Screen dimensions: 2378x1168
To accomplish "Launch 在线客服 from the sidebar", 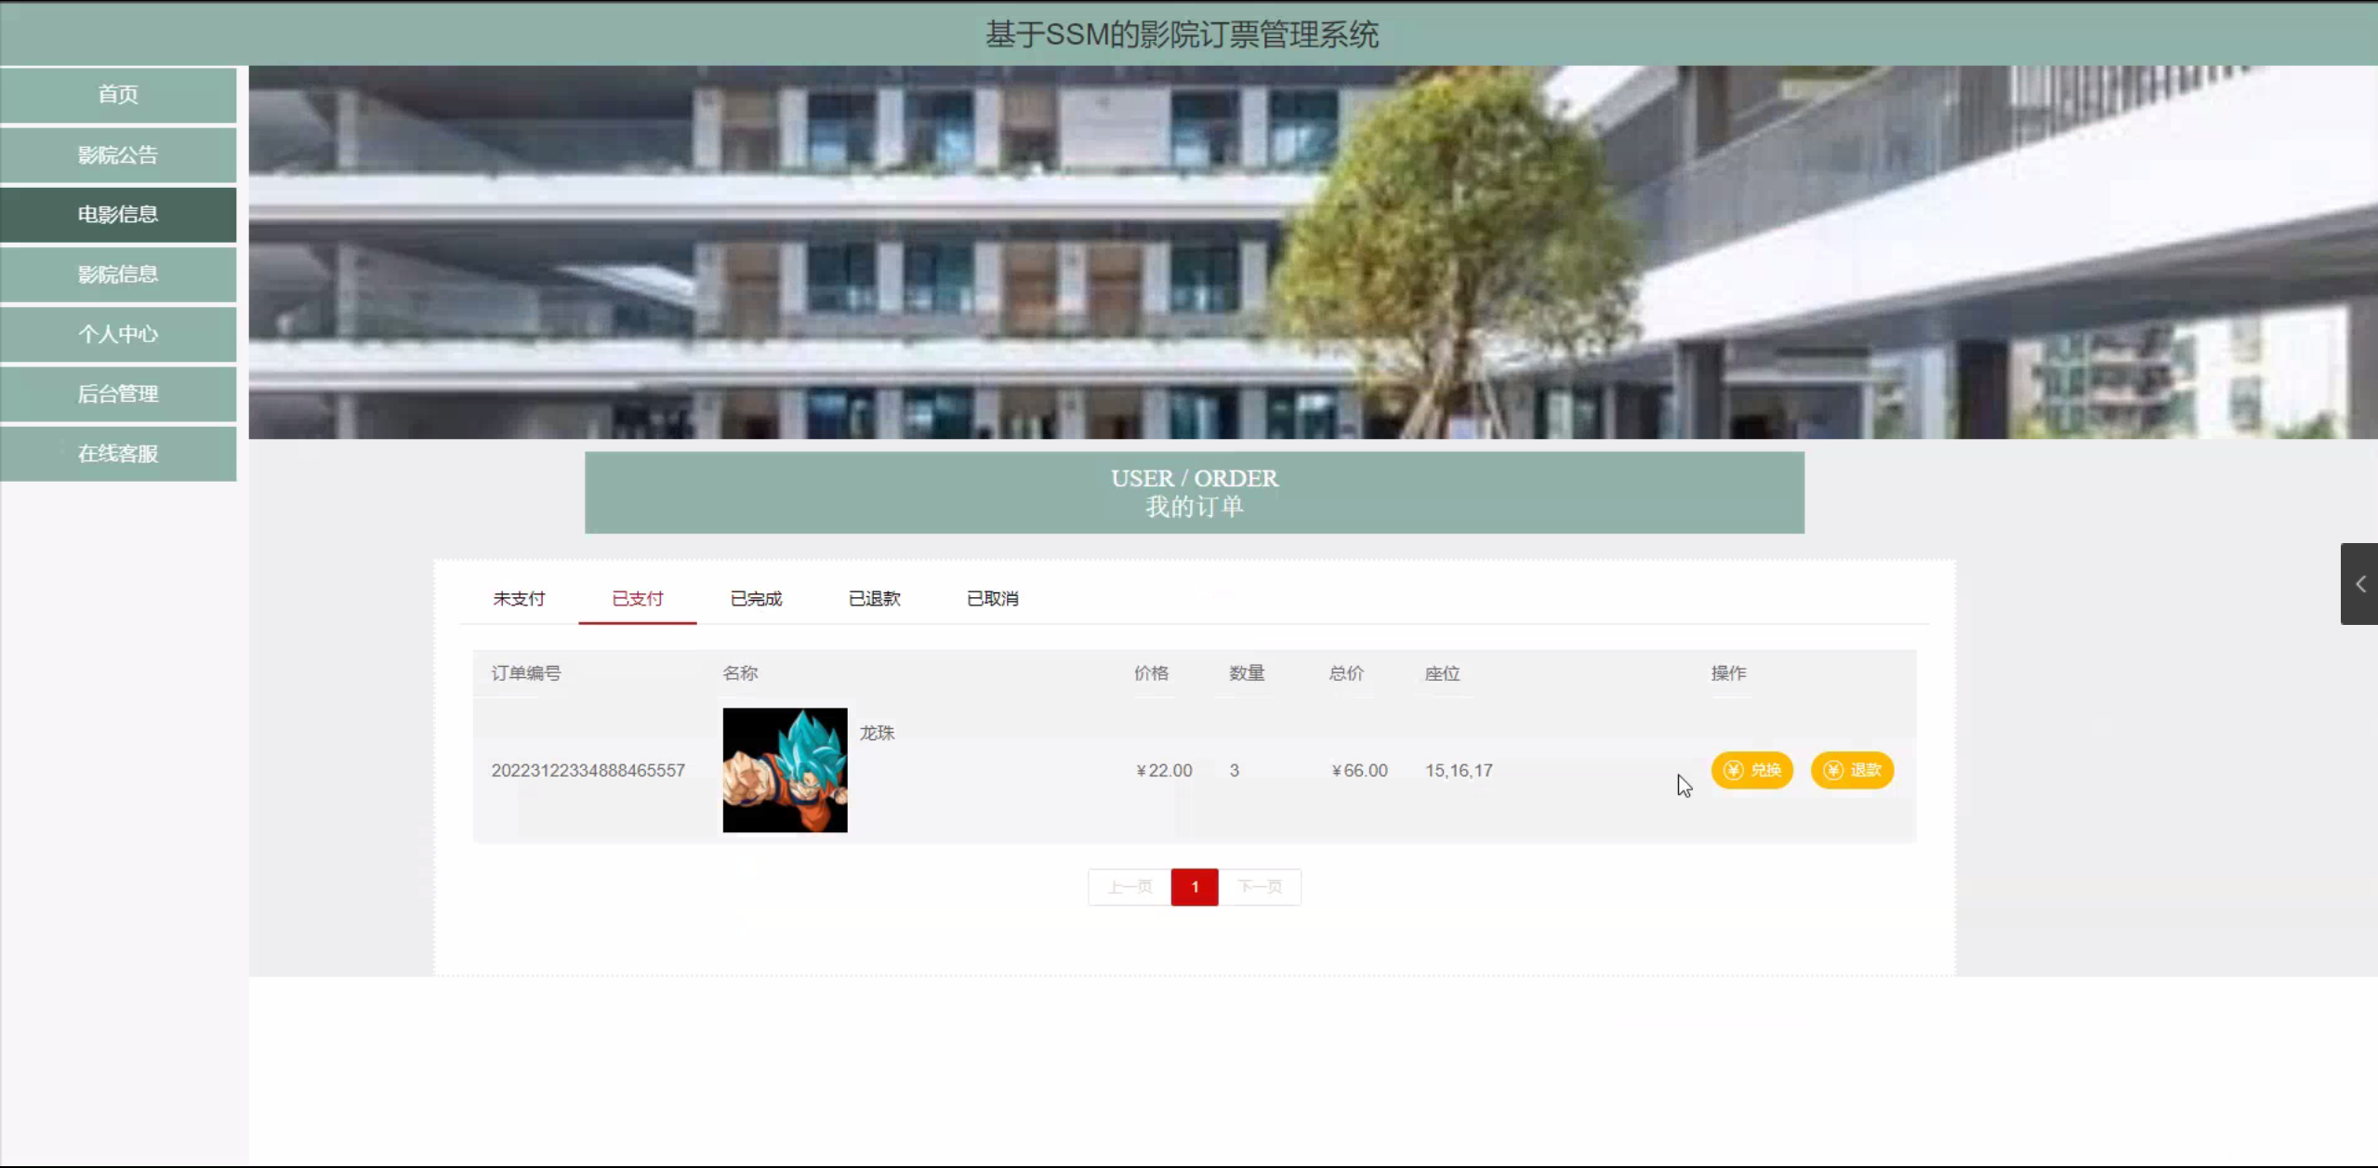I will 118,454.
